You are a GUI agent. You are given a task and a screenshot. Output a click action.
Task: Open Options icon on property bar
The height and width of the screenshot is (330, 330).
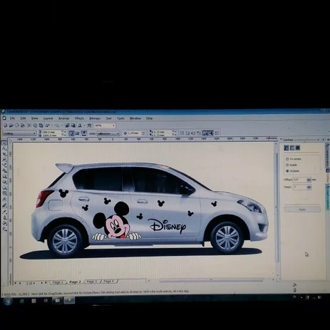pyautogui.click(x=217, y=133)
